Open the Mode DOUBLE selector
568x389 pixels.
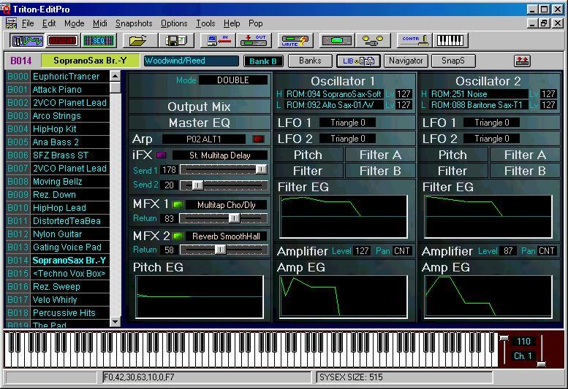(233, 80)
